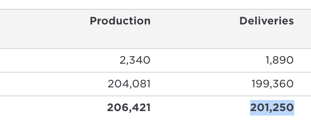
Task: Click the highlighted 201,250 total
Action: (272, 108)
